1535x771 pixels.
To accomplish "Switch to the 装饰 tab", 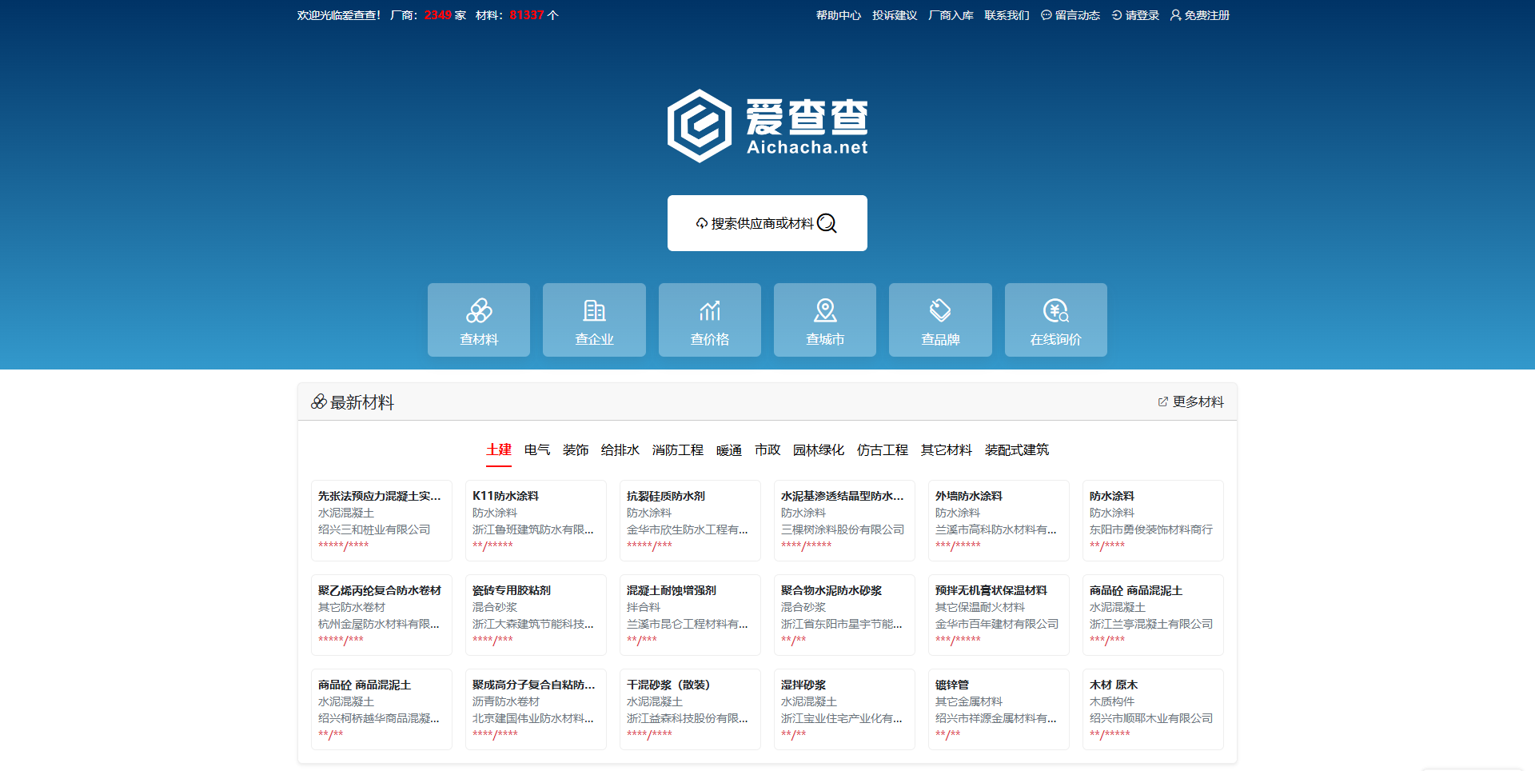I will click(576, 450).
